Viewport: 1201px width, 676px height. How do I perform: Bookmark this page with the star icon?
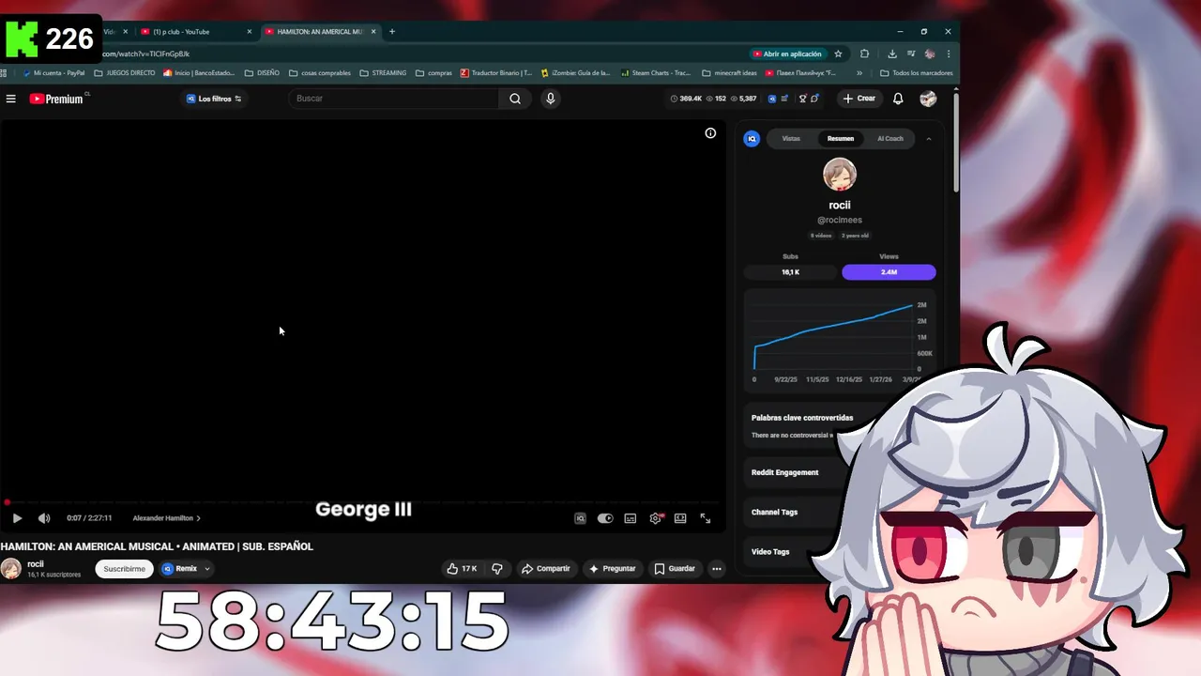tap(838, 54)
